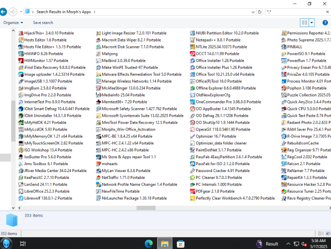The image size is (331, 249).
Task: Clear the search box text
Action: click(x=327, y=12)
